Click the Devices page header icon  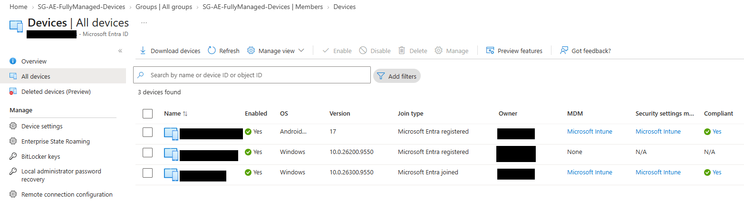[x=17, y=26]
